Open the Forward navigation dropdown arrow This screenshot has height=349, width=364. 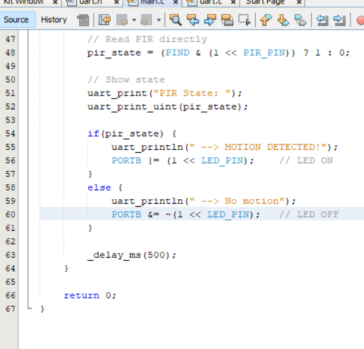pyautogui.click(x=158, y=20)
